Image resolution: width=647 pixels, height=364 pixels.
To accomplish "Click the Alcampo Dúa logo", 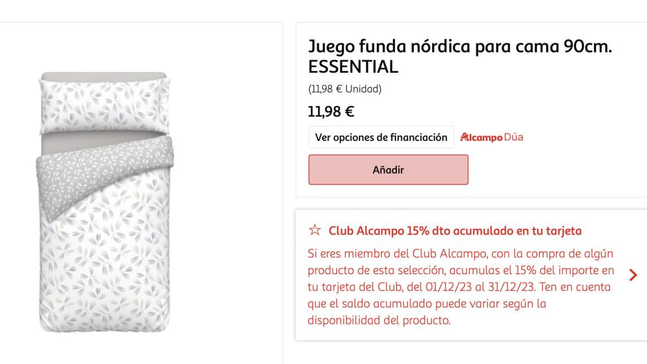I will [x=493, y=136].
